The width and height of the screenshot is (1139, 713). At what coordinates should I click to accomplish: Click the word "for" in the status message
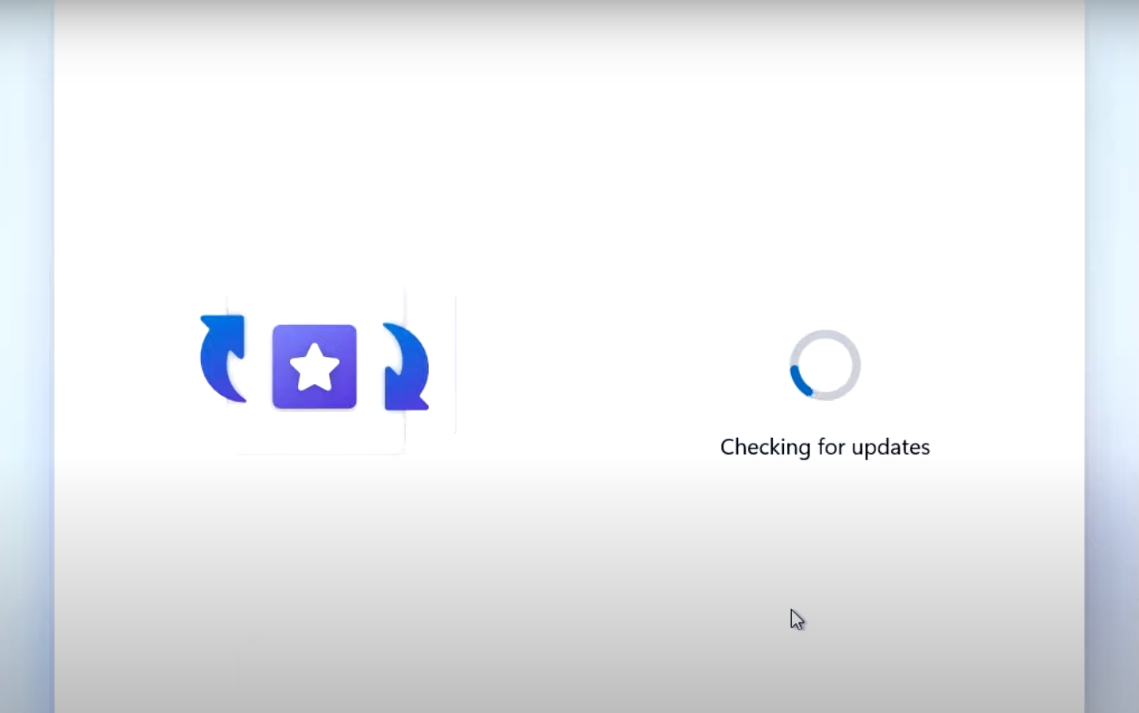(831, 447)
